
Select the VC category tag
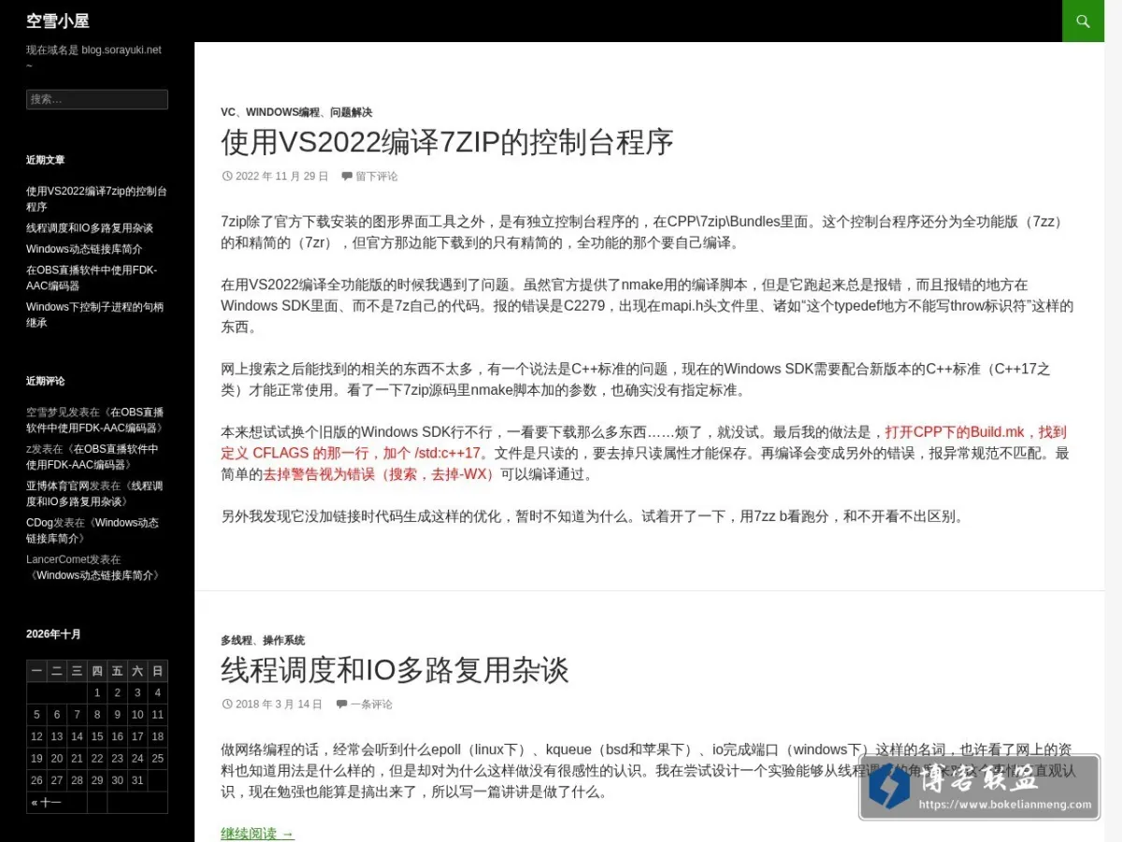click(x=228, y=112)
